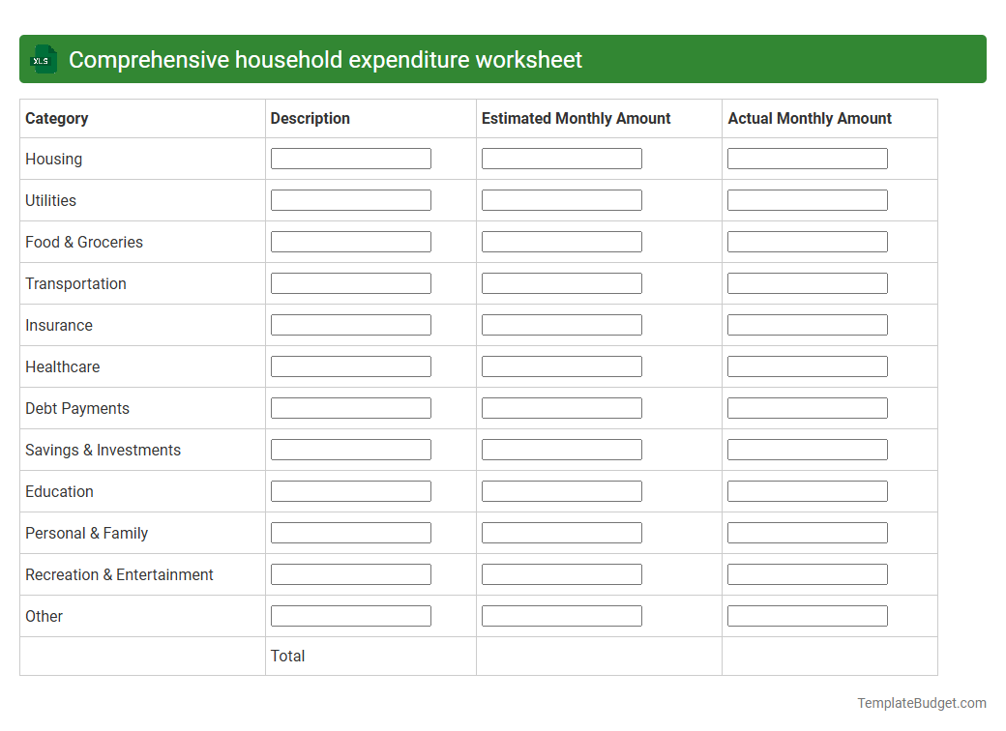Click the Transportation estimated amount box
The height and width of the screenshot is (731, 1006).
pos(561,282)
